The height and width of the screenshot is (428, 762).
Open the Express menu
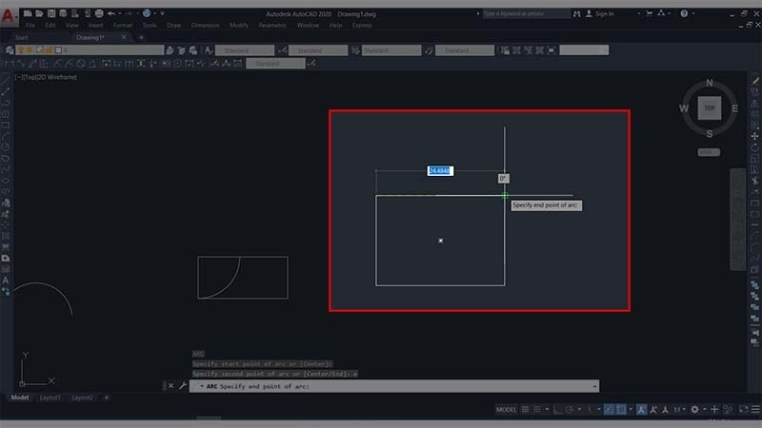362,26
